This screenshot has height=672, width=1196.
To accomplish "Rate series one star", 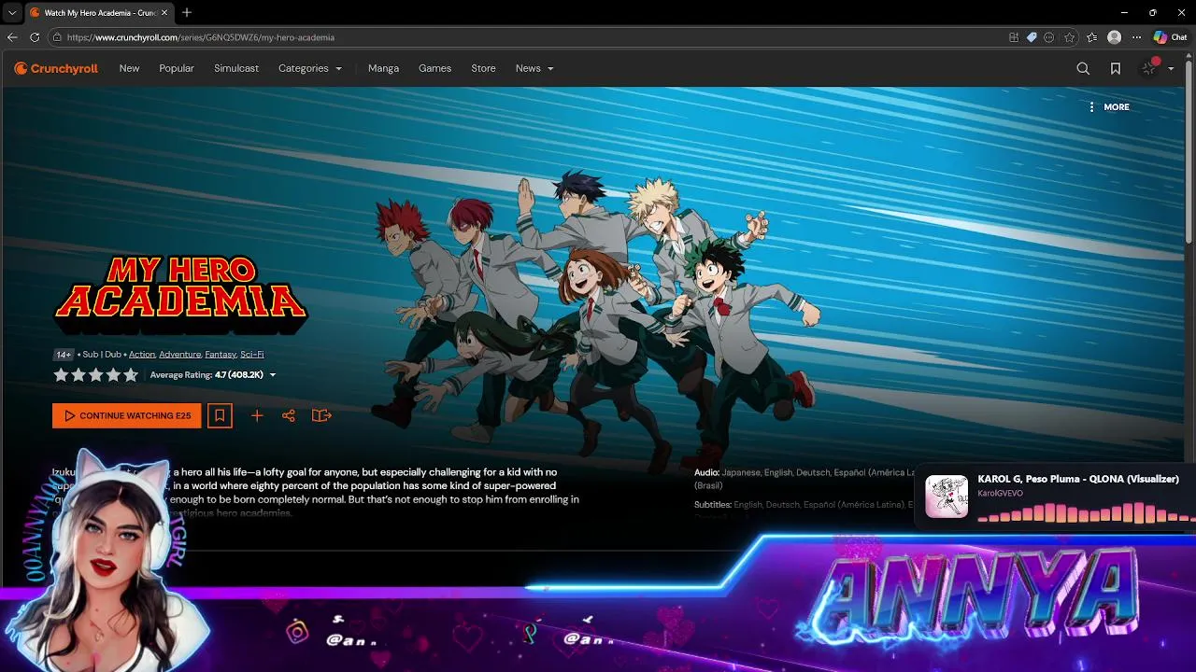I will [61, 375].
